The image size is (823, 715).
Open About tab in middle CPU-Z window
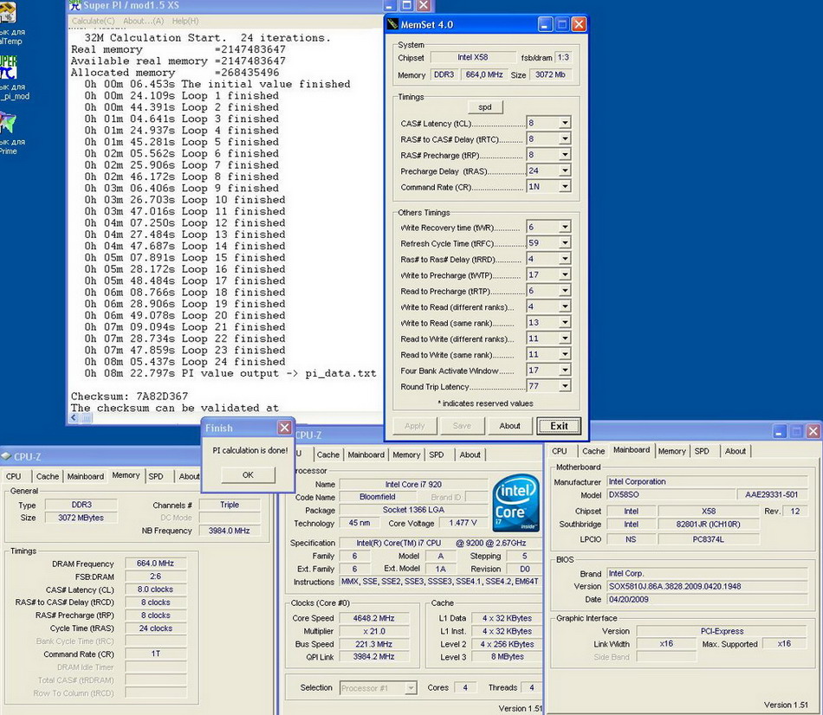point(470,454)
